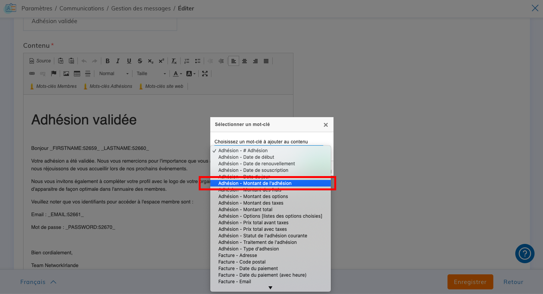Open the Taille font size dropdown
Viewport: 543px width, 294px height.
point(151,74)
